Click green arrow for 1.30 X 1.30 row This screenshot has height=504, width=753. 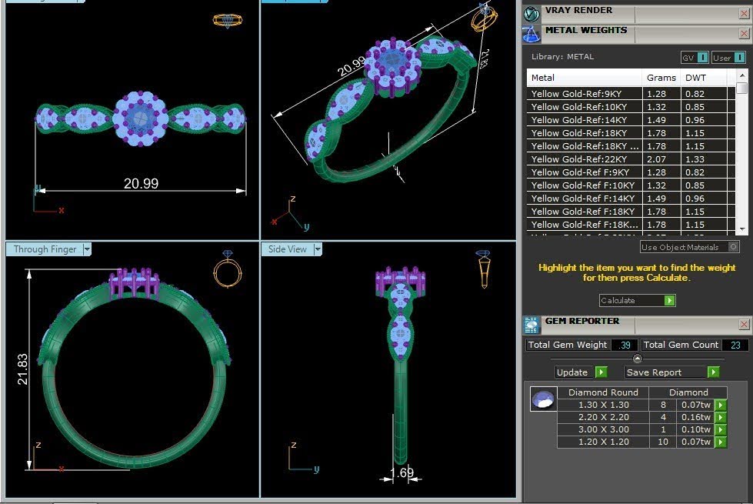click(x=721, y=405)
